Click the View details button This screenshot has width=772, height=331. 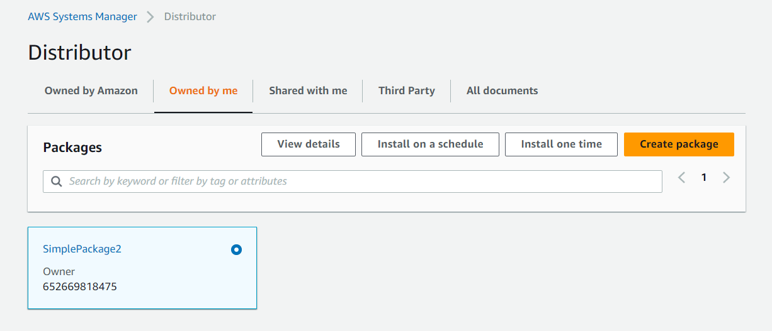(x=309, y=144)
